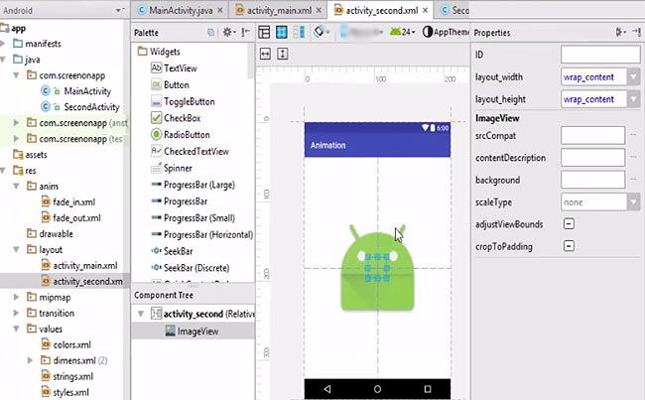Viewport: 645px width, 400px height.
Task: Click the palette hide panel icon
Action: 245,32
